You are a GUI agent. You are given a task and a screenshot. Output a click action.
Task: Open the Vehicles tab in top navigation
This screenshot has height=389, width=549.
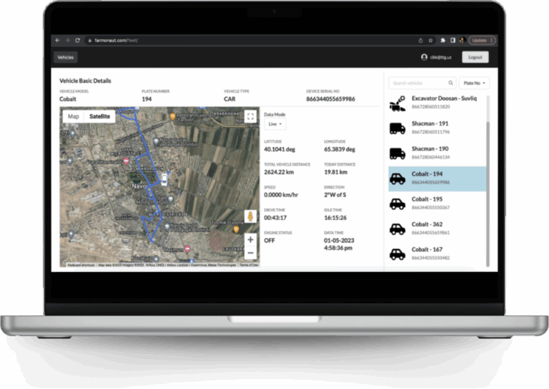65,57
